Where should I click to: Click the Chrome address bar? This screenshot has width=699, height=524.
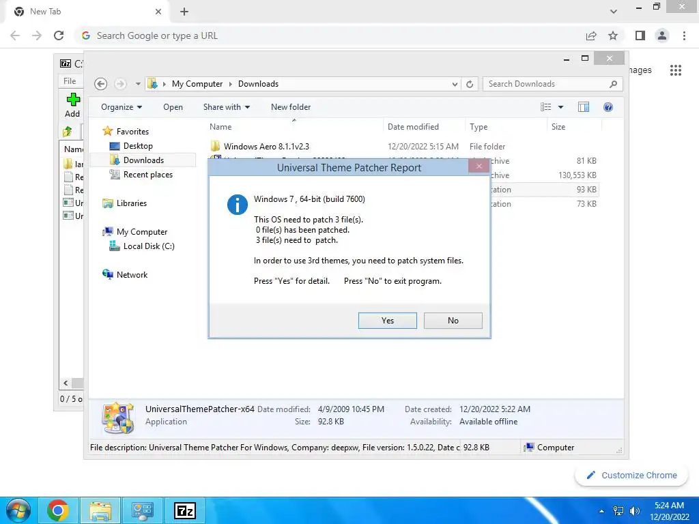point(330,35)
